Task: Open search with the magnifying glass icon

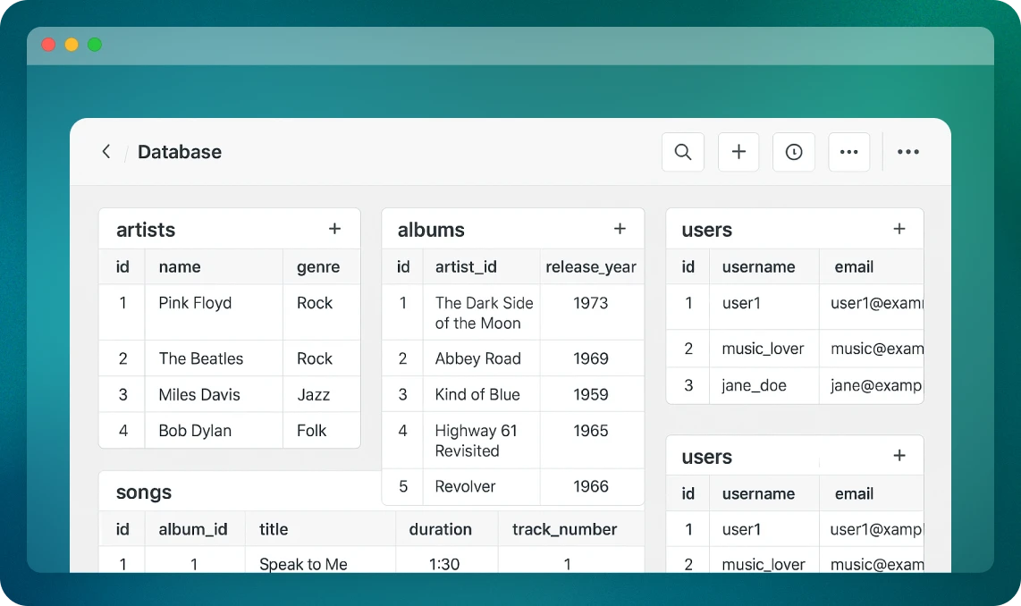Action: [x=683, y=152]
